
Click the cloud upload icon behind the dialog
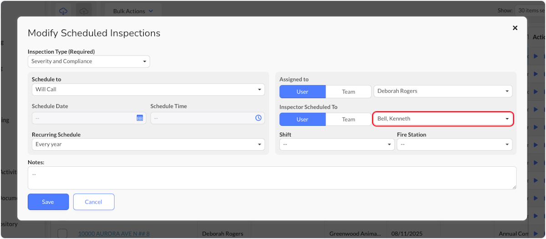84,11
